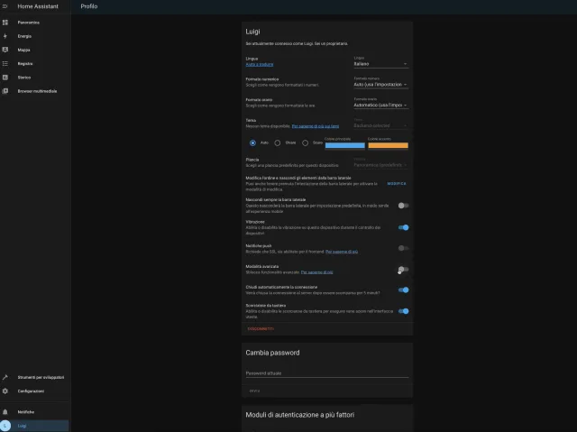
Task: Open the Mappa icon in the sidebar
Action: [6, 50]
